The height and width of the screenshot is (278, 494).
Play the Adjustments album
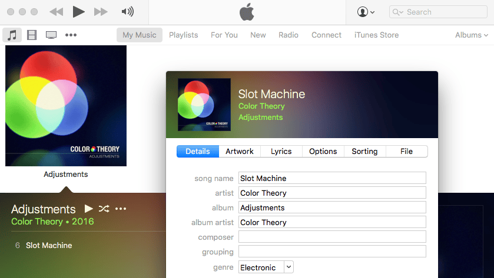(x=89, y=209)
